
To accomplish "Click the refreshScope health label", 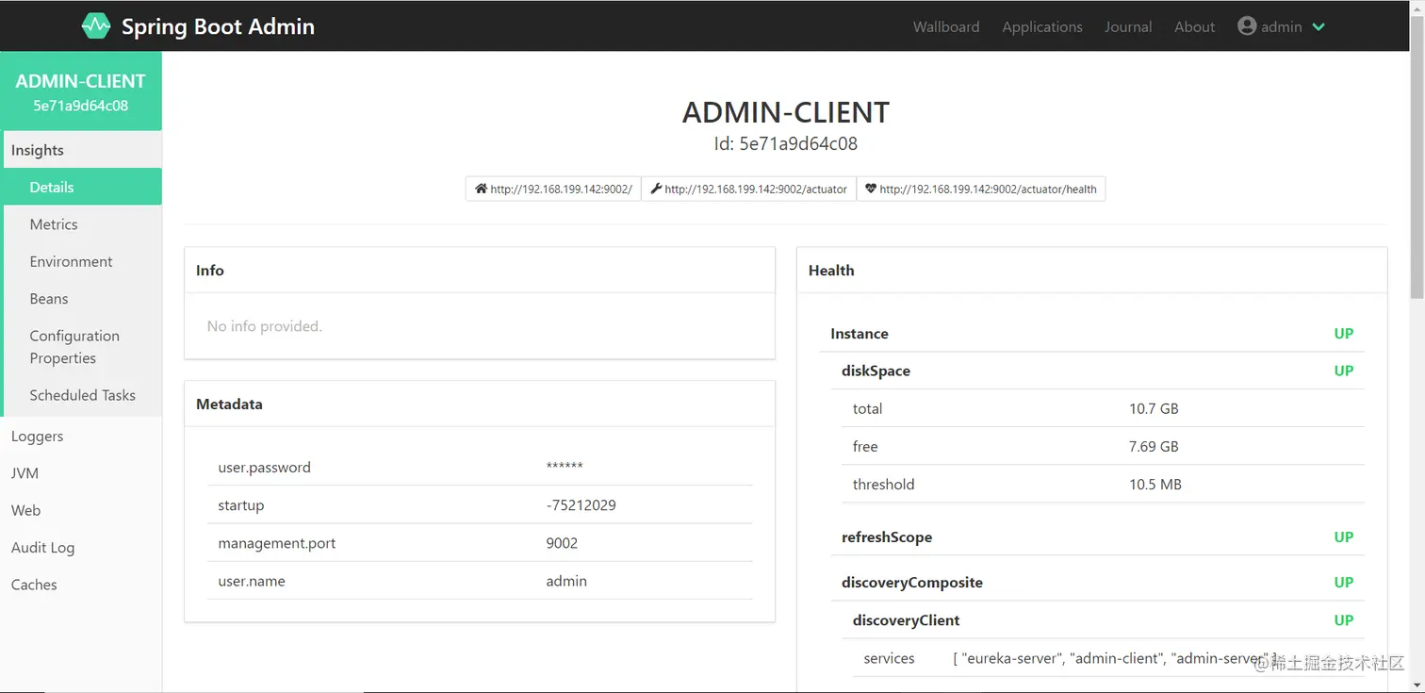I will coord(887,537).
